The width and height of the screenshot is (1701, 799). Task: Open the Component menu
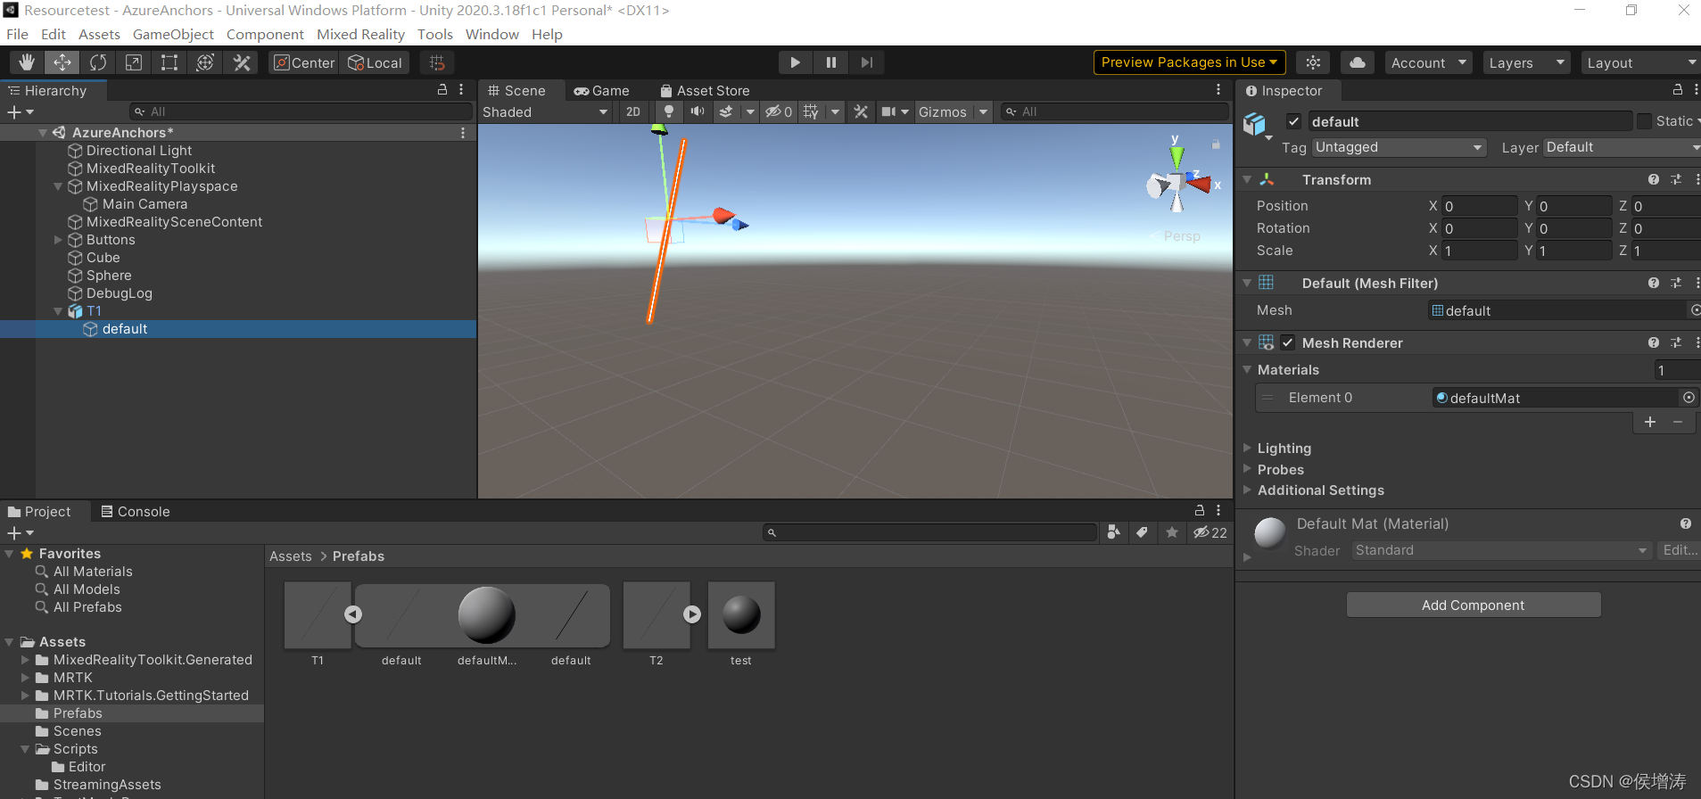(x=265, y=34)
